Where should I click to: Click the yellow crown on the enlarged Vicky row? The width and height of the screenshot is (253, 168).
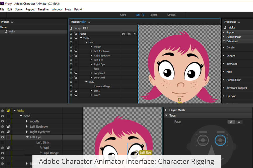coord(8,111)
